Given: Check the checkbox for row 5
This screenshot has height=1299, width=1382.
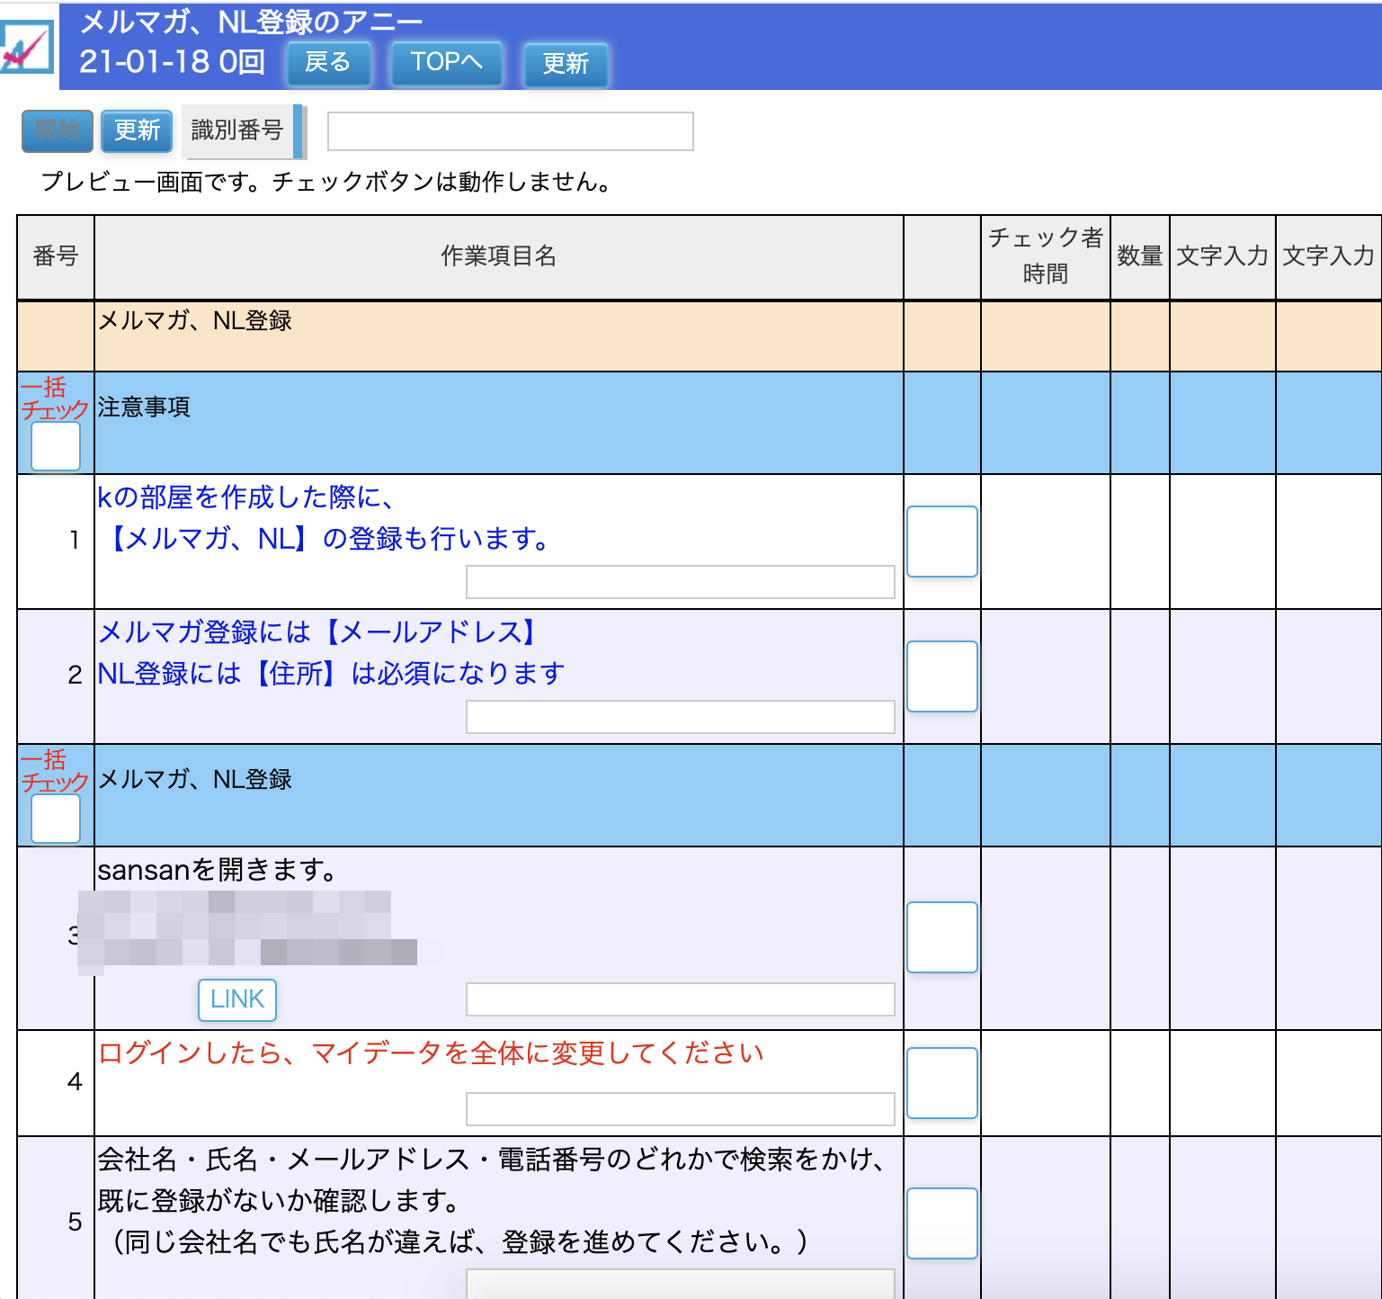Looking at the screenshot, I should [941, 1223].
